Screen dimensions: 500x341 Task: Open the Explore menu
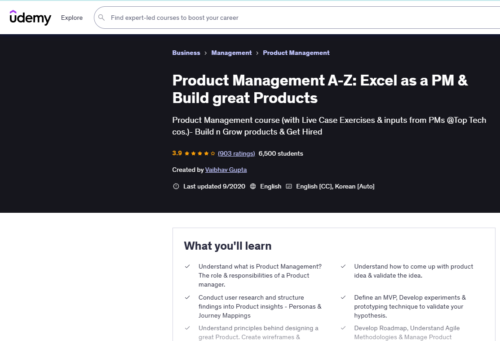coord(71,18)
